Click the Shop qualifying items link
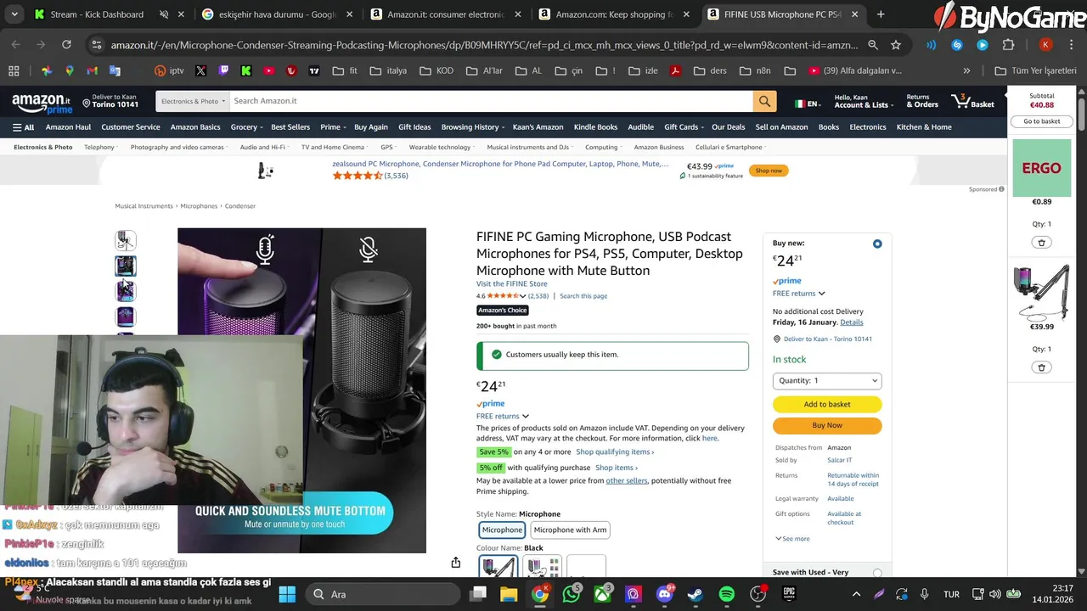 point(615,452)
